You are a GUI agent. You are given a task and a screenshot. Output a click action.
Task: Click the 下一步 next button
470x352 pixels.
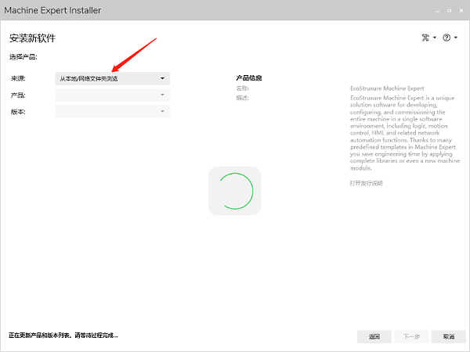(x=411, y=336)
